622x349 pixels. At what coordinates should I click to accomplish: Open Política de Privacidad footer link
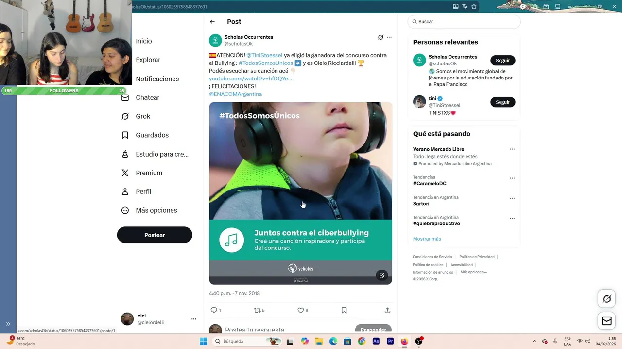(477, 257)
